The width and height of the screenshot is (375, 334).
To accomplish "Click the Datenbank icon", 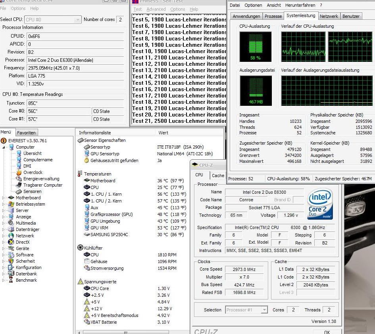I will (x=11, y=274).
